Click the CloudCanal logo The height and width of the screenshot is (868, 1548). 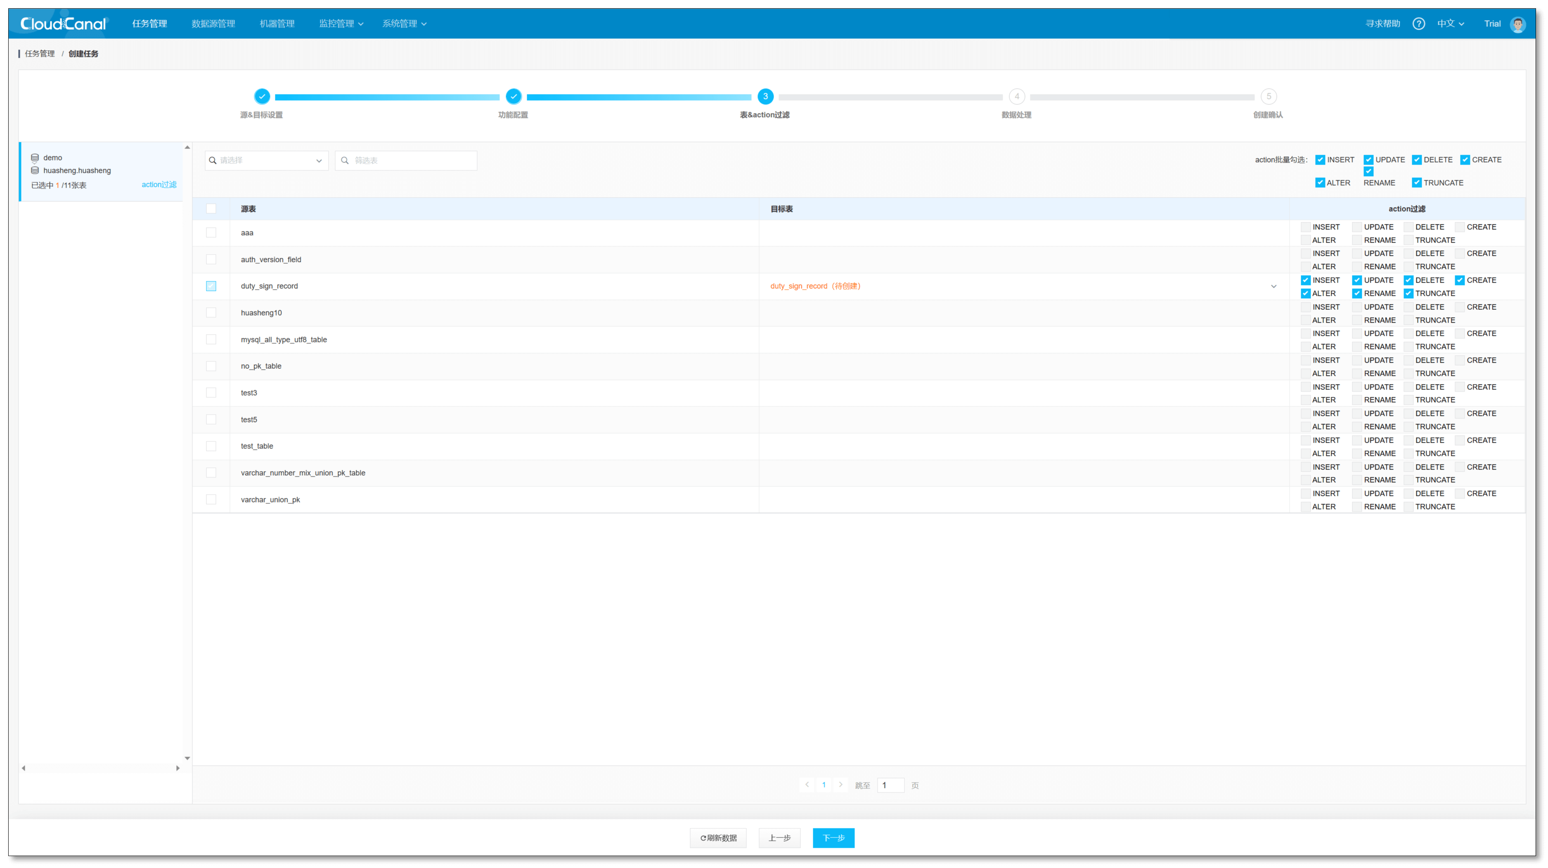[x=63, y=24]
